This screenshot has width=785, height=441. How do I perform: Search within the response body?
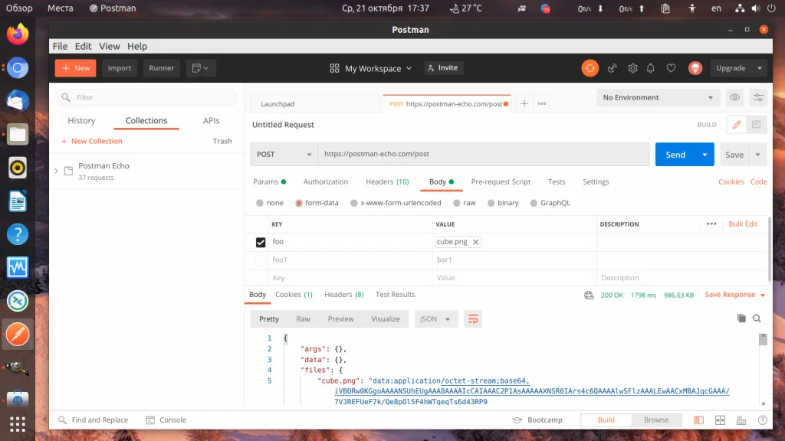[757, 318]
